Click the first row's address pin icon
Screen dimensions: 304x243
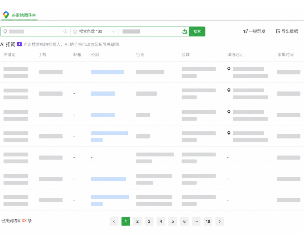coord(229,69)
